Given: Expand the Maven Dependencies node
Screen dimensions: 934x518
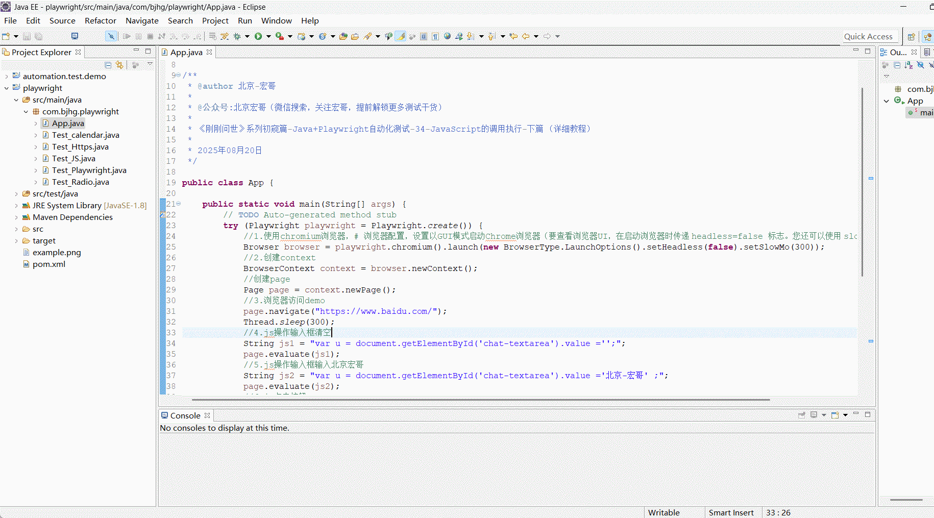Looking at the screenshot, I should coord(16,217).
